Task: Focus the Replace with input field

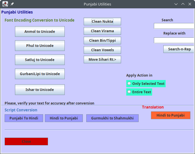Action: pos(174,40)
